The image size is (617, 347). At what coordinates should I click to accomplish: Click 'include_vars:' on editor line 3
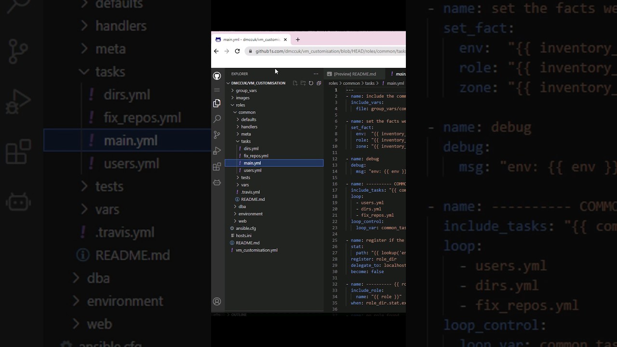pos(367,102)
